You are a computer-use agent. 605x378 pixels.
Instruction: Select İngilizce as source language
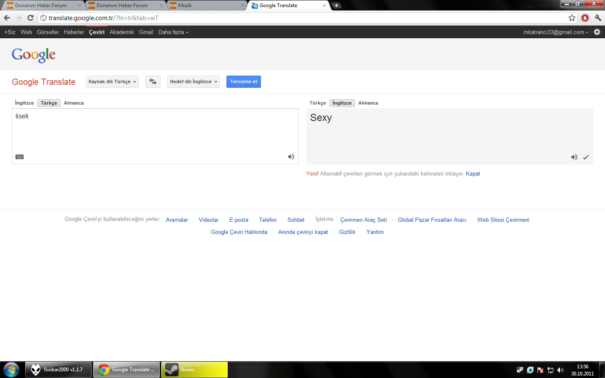pos(24,103)
